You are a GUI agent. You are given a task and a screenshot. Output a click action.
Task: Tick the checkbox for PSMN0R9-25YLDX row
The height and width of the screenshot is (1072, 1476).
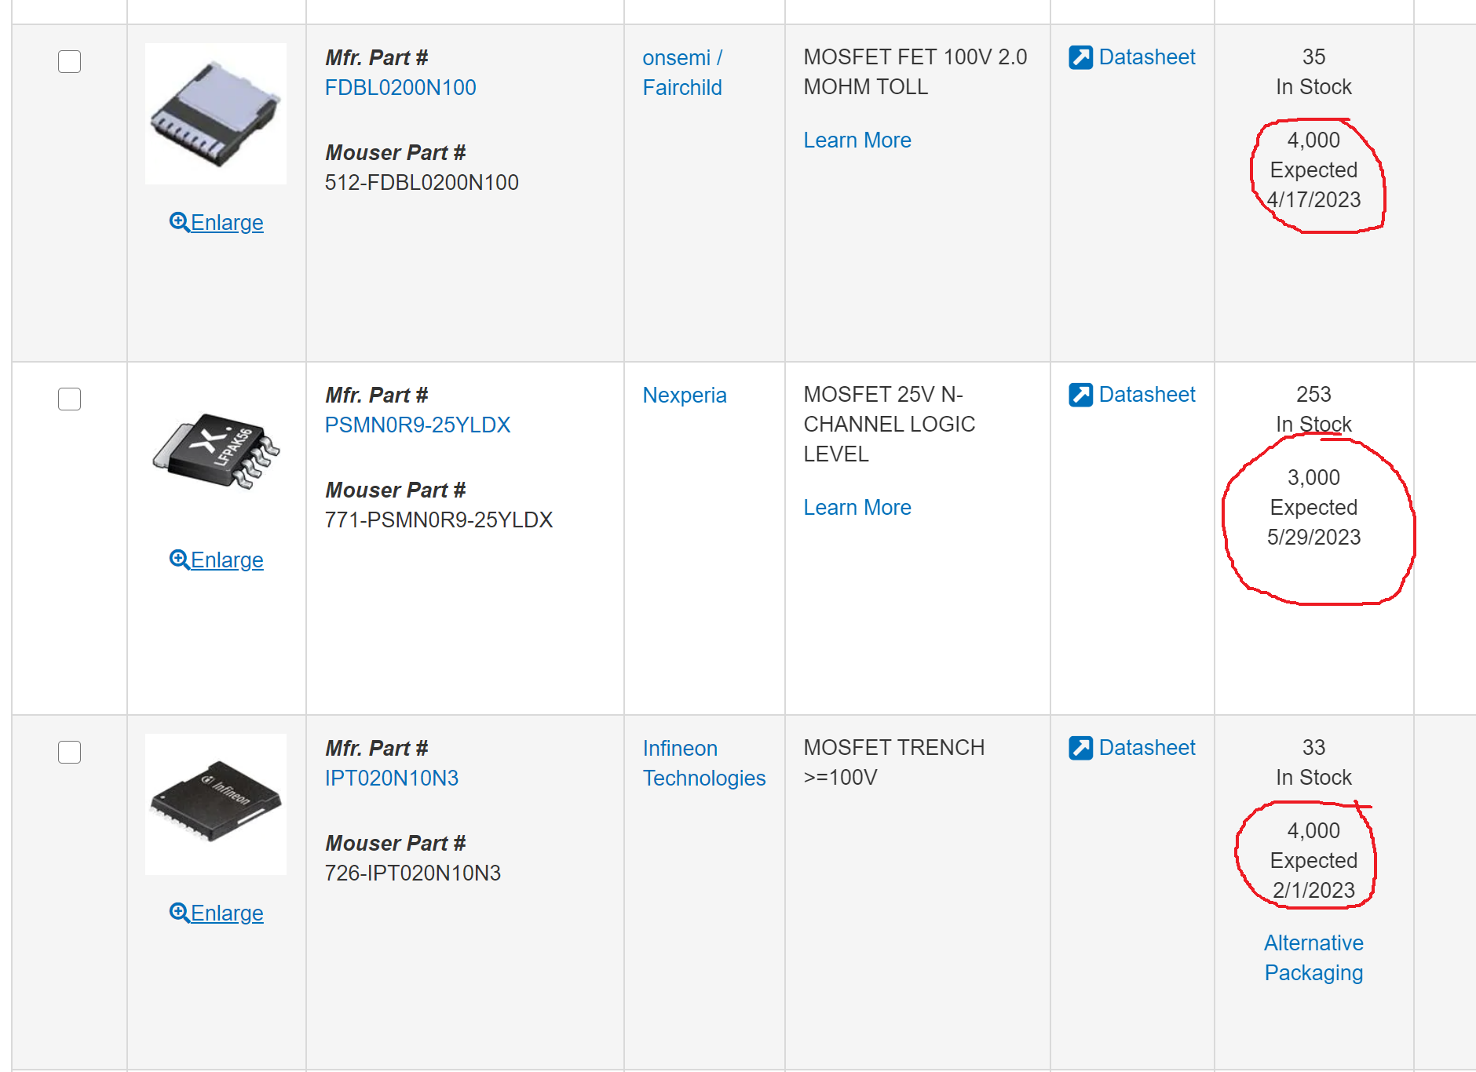pyautogui.click(x=70, y=399)
